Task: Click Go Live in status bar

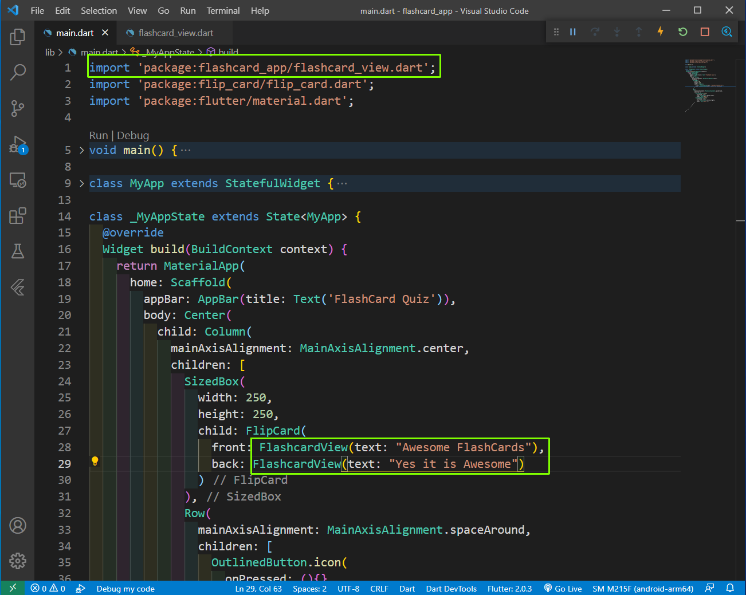Action: point(563,589)
